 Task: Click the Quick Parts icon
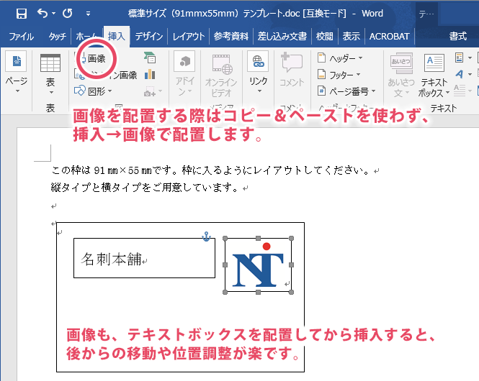click(459, 58)
